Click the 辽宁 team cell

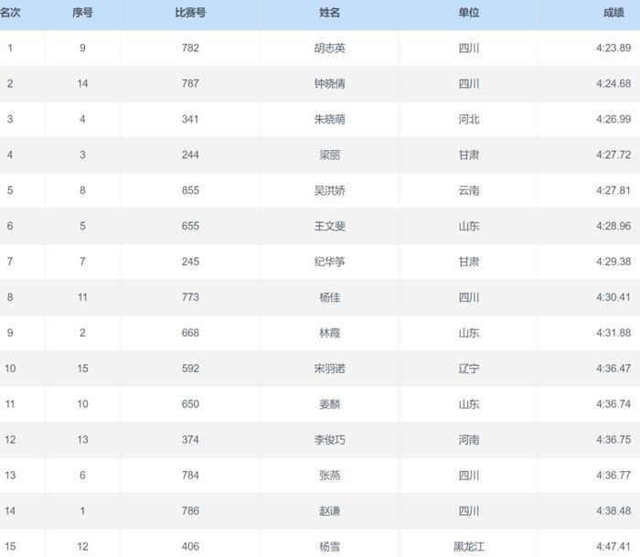[x=468, y=369]
